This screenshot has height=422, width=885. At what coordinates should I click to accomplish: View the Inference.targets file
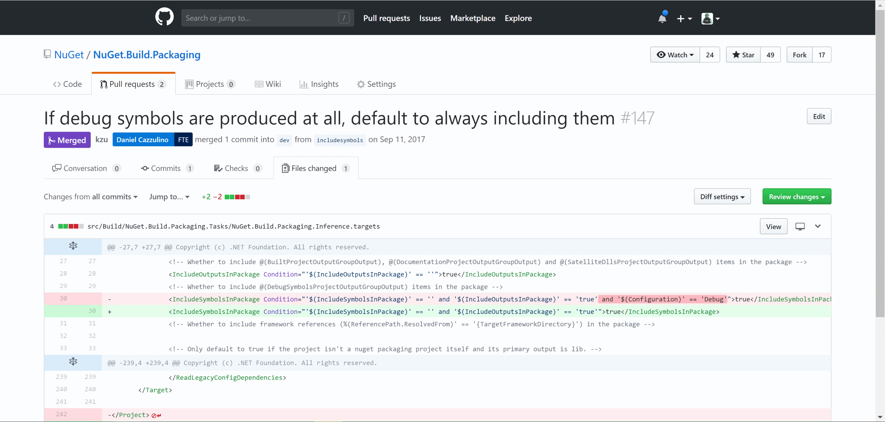tap(773, 227)
